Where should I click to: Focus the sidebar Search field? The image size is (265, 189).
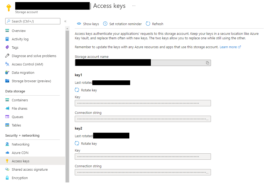coord(34,21)
